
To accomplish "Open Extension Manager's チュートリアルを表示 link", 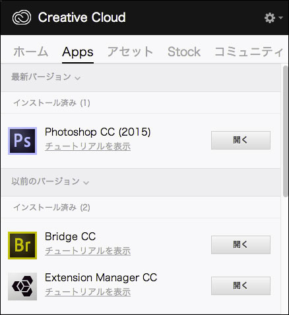I will [x=88, y=292].
